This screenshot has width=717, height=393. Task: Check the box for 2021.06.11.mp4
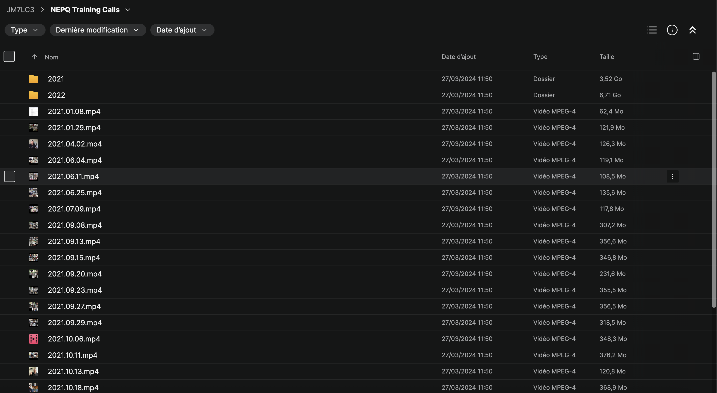click(10, 176)
